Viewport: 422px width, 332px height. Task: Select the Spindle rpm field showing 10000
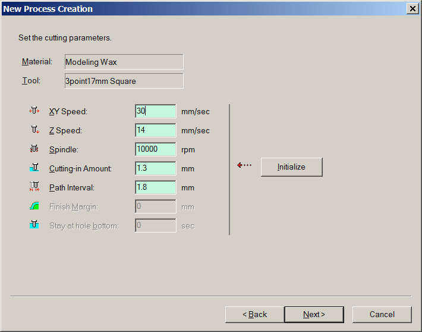click(156, 149)
